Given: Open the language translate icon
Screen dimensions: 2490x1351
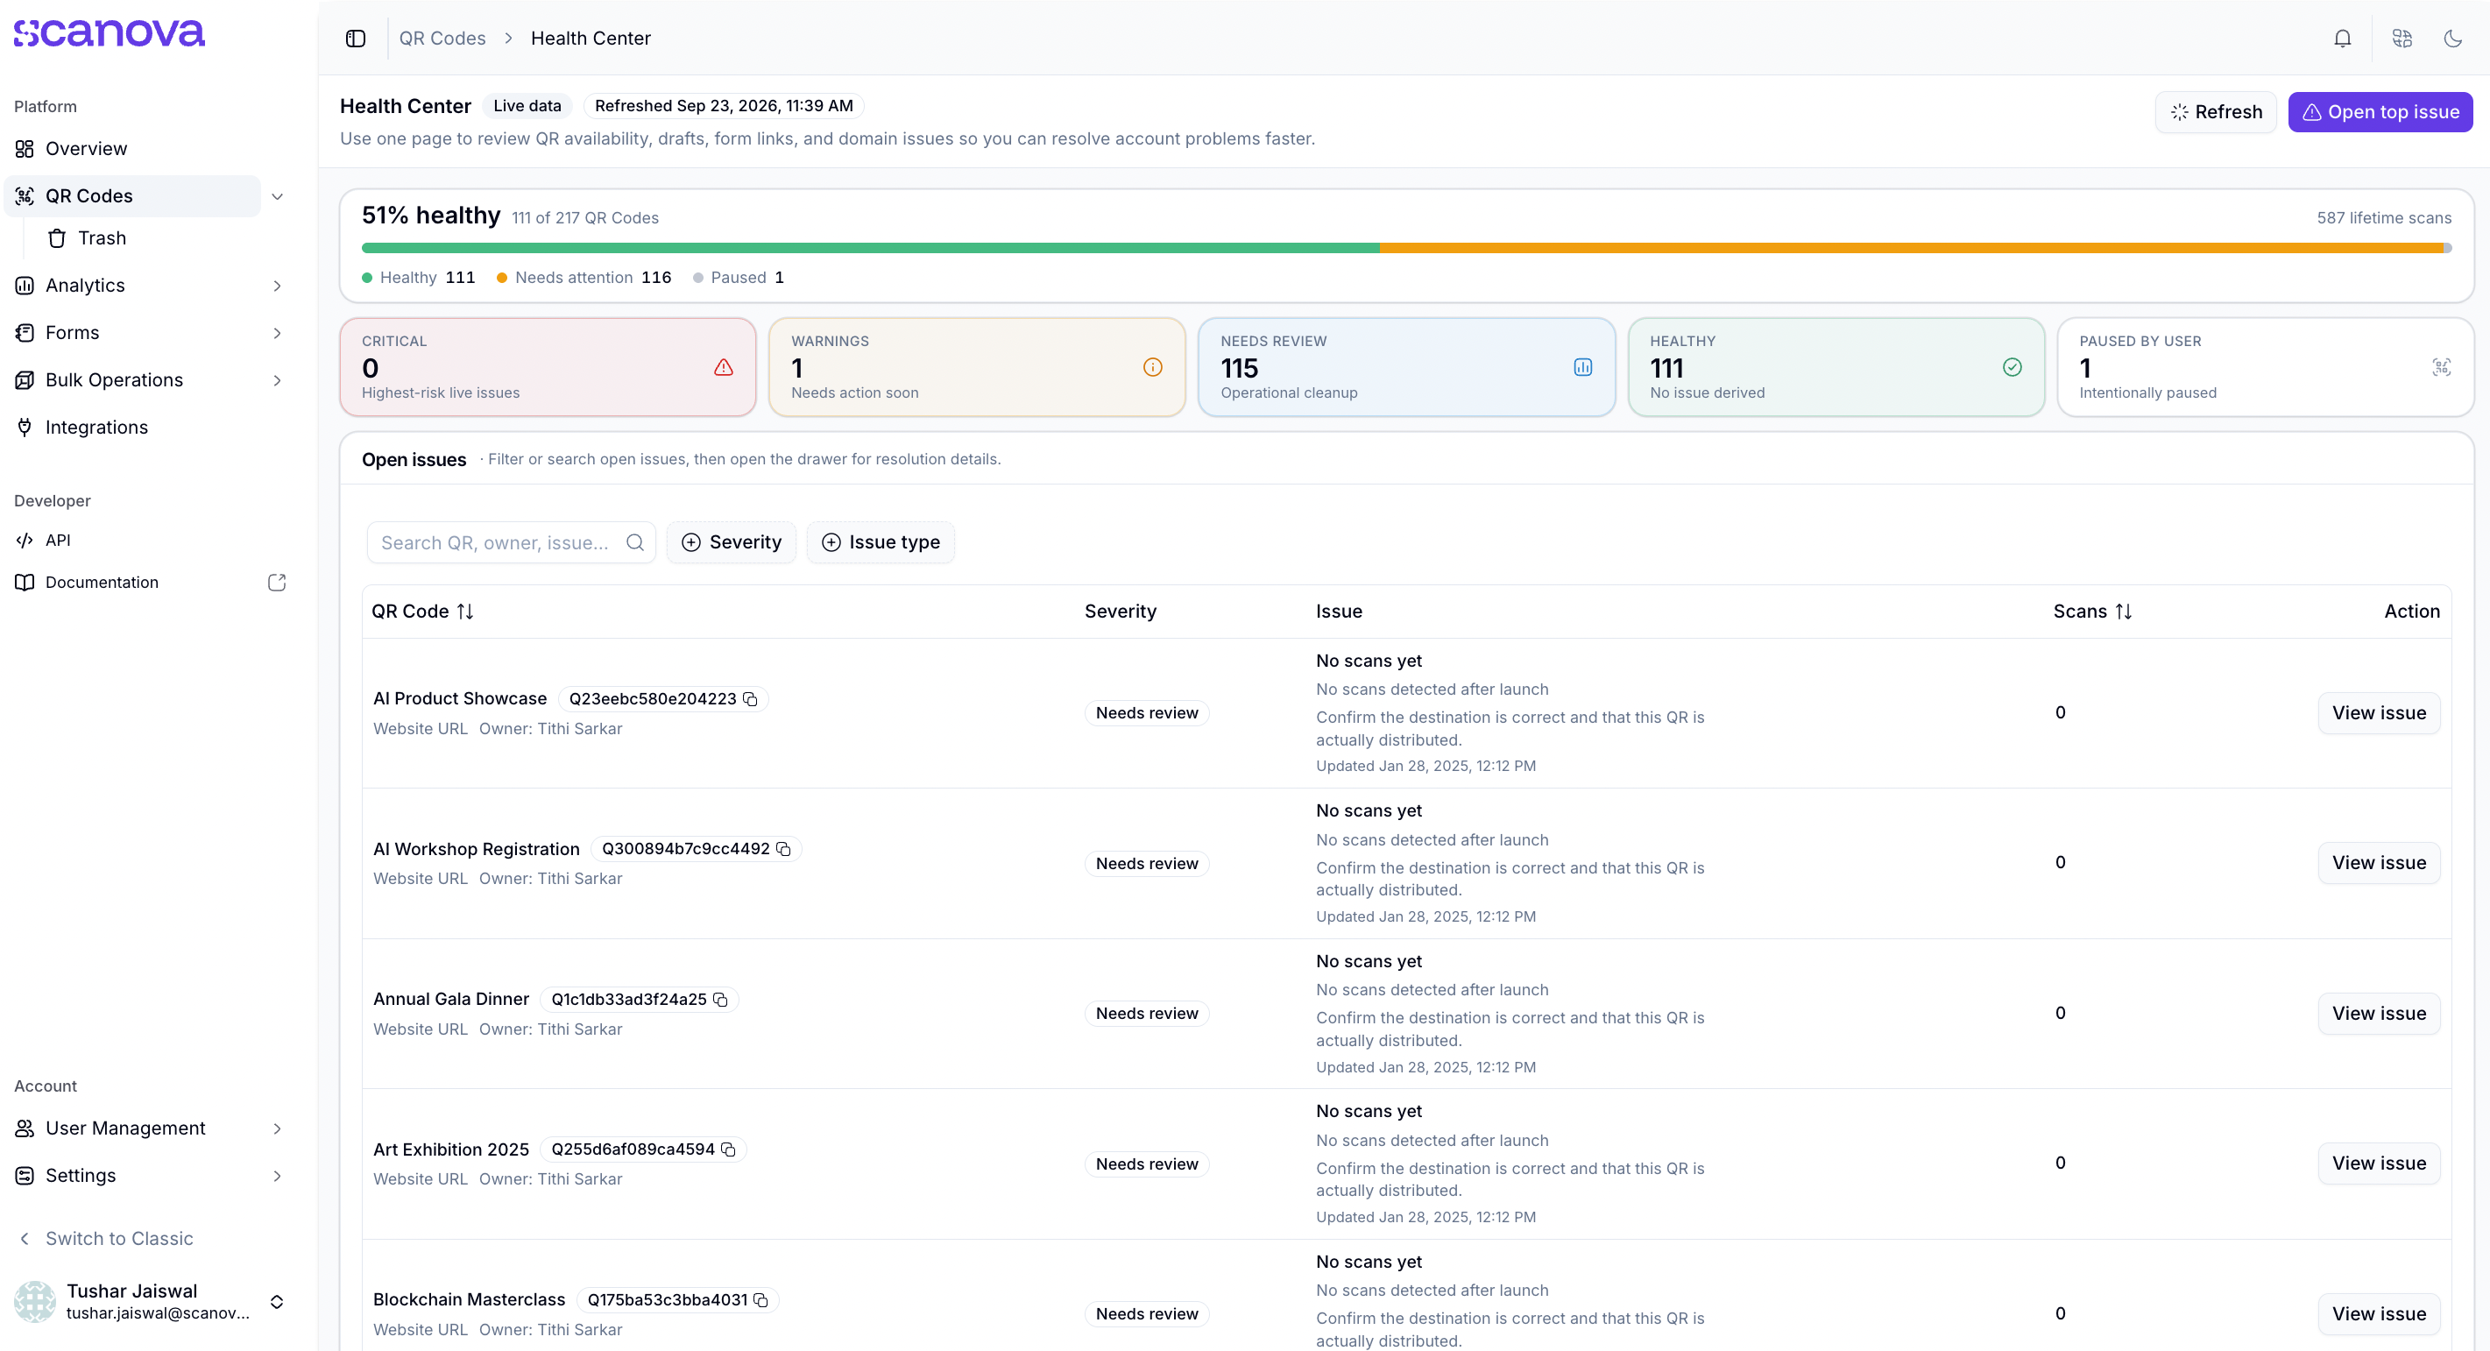Looking at the screenshot, I should [2402, 39].
